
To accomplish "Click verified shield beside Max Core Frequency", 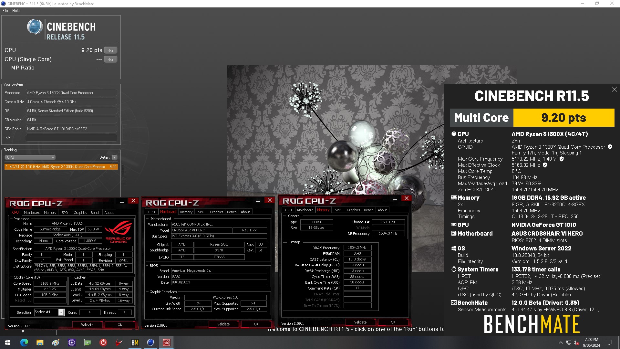I will pos(562,159).
